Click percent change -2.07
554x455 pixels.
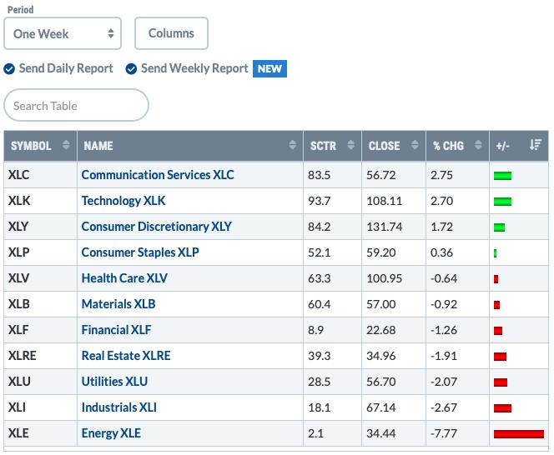point(444,382)
